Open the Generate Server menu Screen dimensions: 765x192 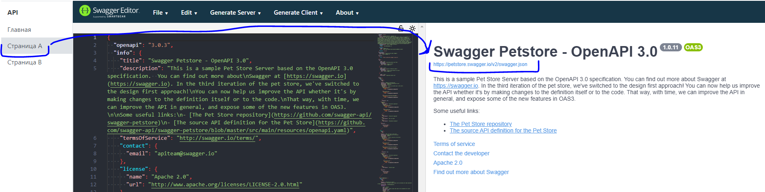click(x=235, y=13)
